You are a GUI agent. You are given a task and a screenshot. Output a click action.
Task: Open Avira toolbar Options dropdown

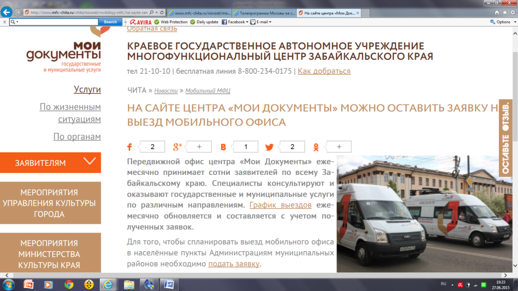[503, 22]
